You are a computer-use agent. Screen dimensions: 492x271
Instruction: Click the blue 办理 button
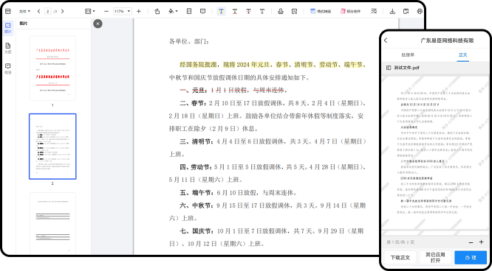click(x=471, y=258)
